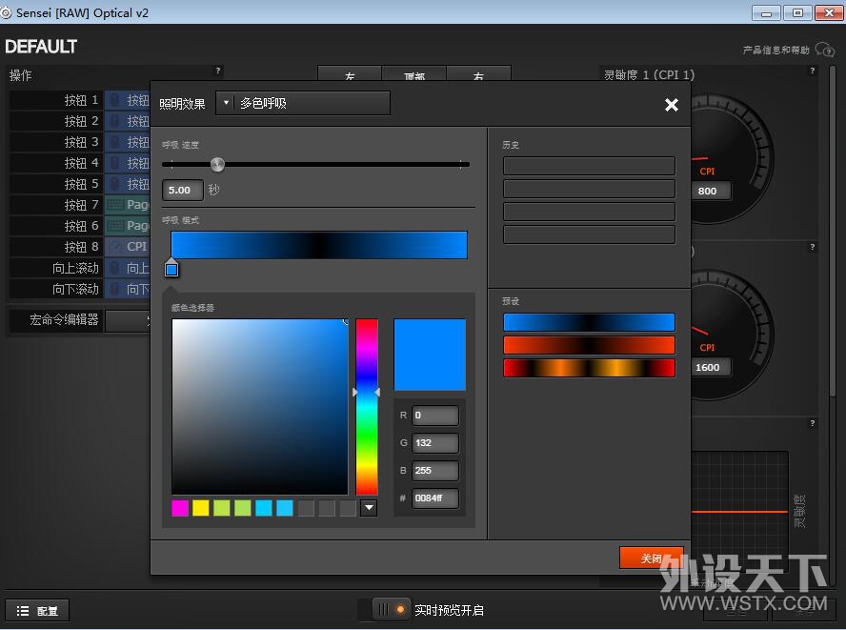Switch to the 右 view tab
Image resolution: width=846 pixels, height=630 pixels.
coord(478,74)
